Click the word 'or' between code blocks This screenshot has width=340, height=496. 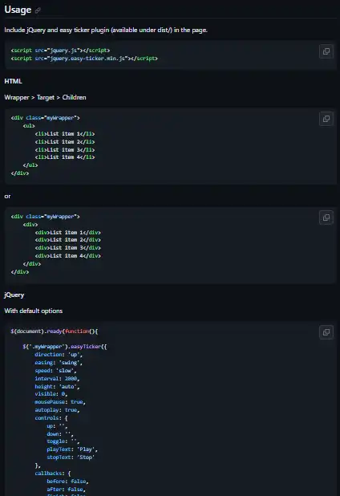pyautogui.click(x=7, y=197)
